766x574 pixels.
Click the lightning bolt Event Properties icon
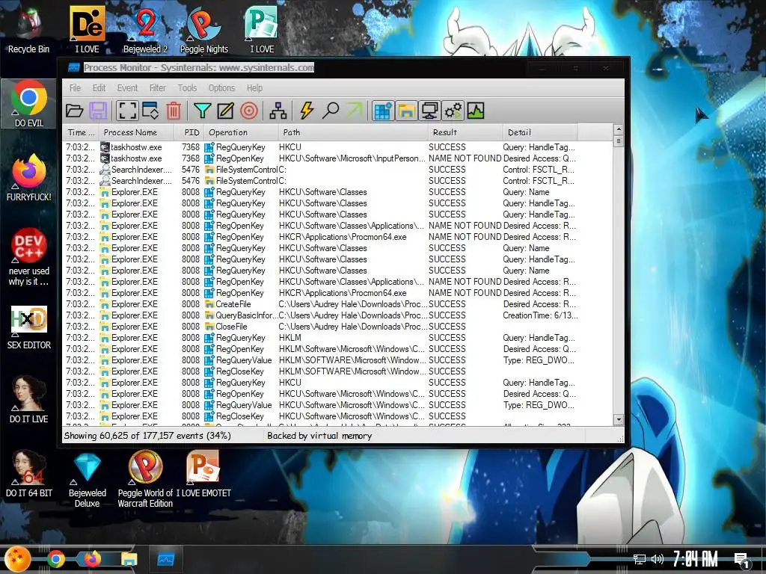tap(307, 111)
